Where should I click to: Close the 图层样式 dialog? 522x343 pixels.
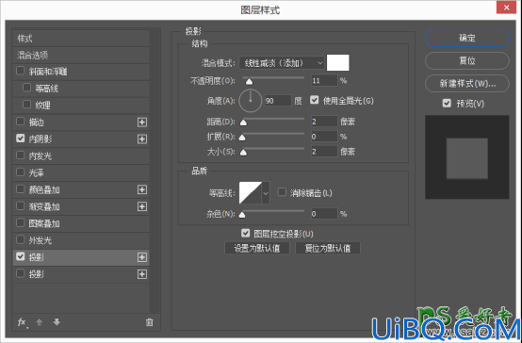coord(506,8)
